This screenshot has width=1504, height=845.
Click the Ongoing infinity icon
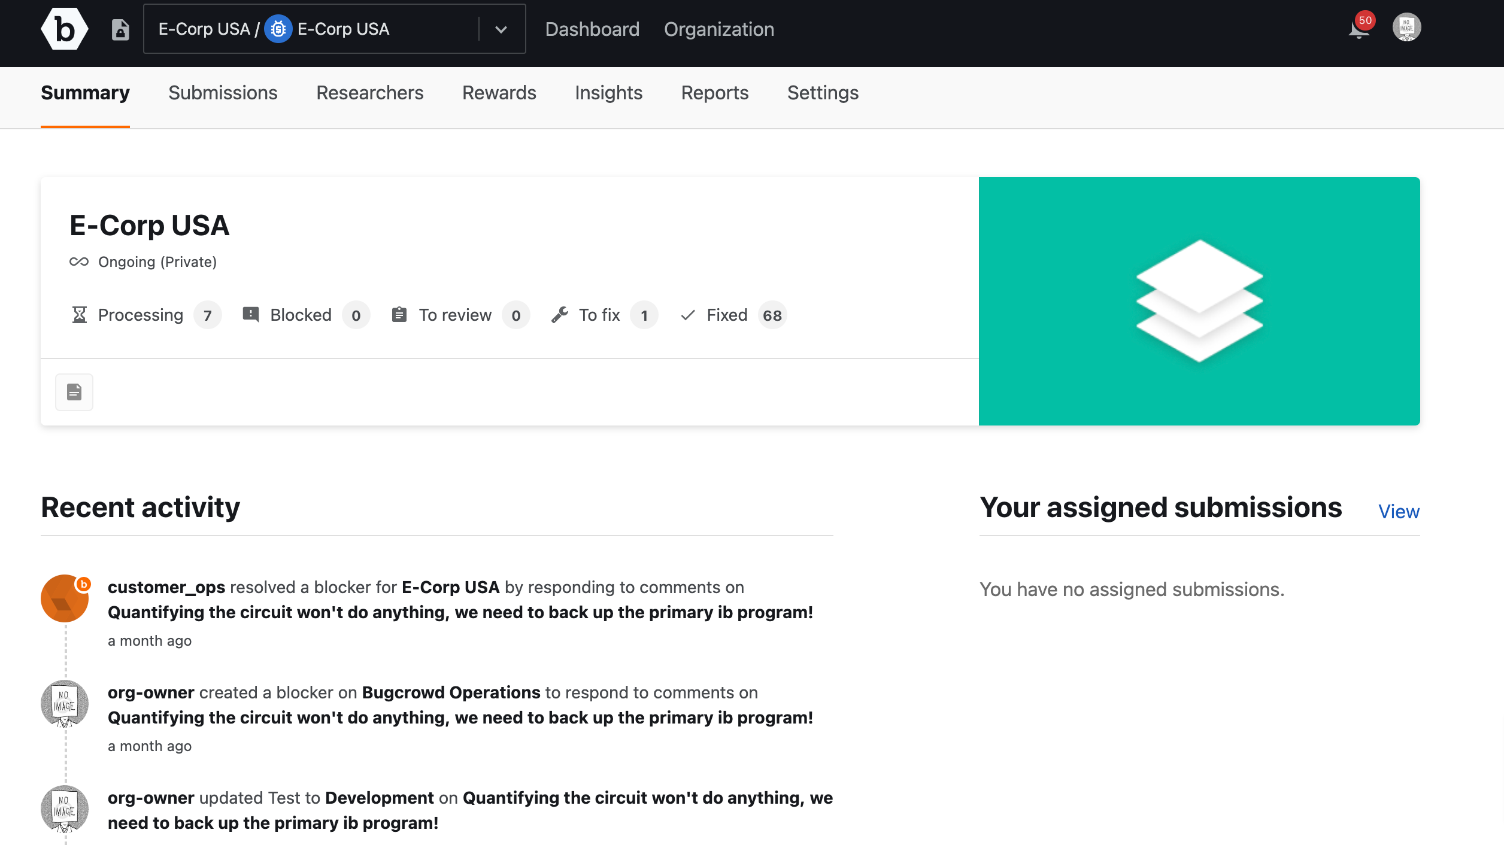[79, 262]
